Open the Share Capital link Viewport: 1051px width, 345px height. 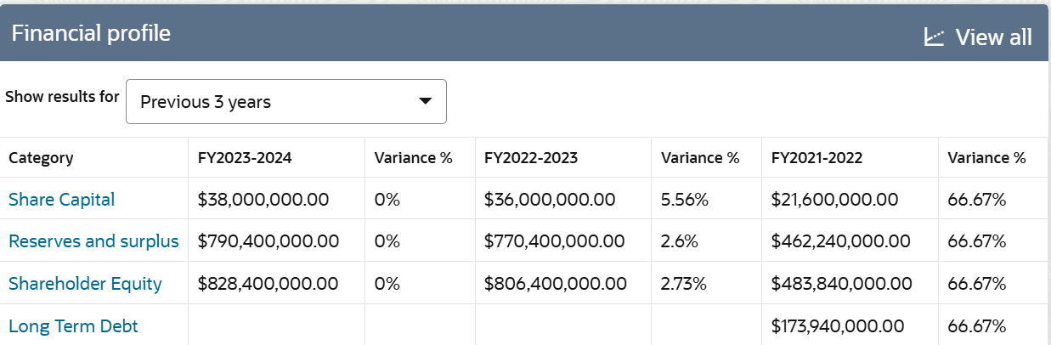[x=61, y=199]
